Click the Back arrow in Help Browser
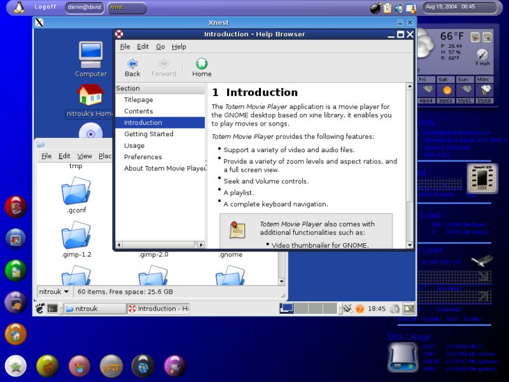The width and height of the screenshot is (509, 382). [x=132, y=64]
